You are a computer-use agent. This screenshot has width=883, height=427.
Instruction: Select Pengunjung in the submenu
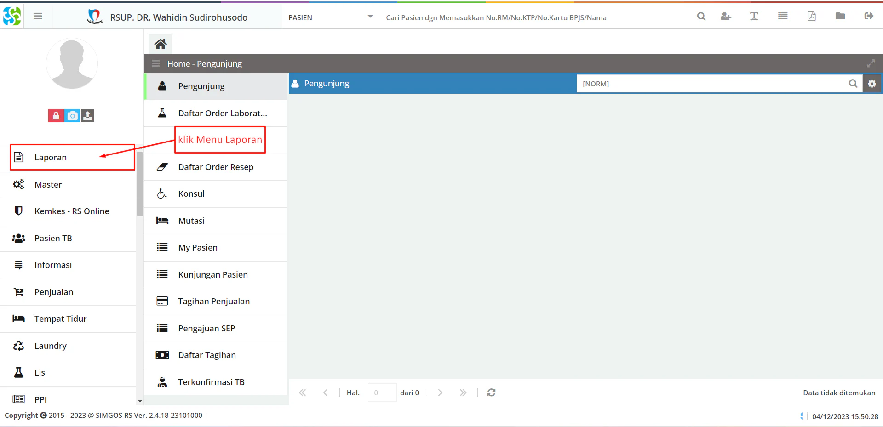click(216, 86)
